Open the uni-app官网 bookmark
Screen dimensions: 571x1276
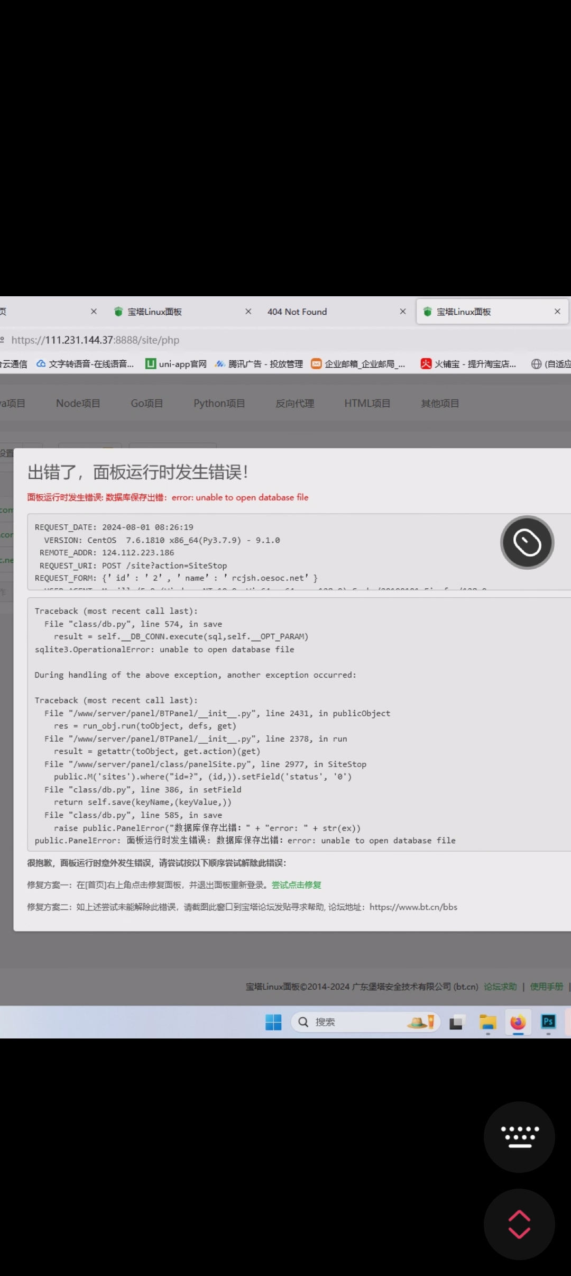point(176,364)
